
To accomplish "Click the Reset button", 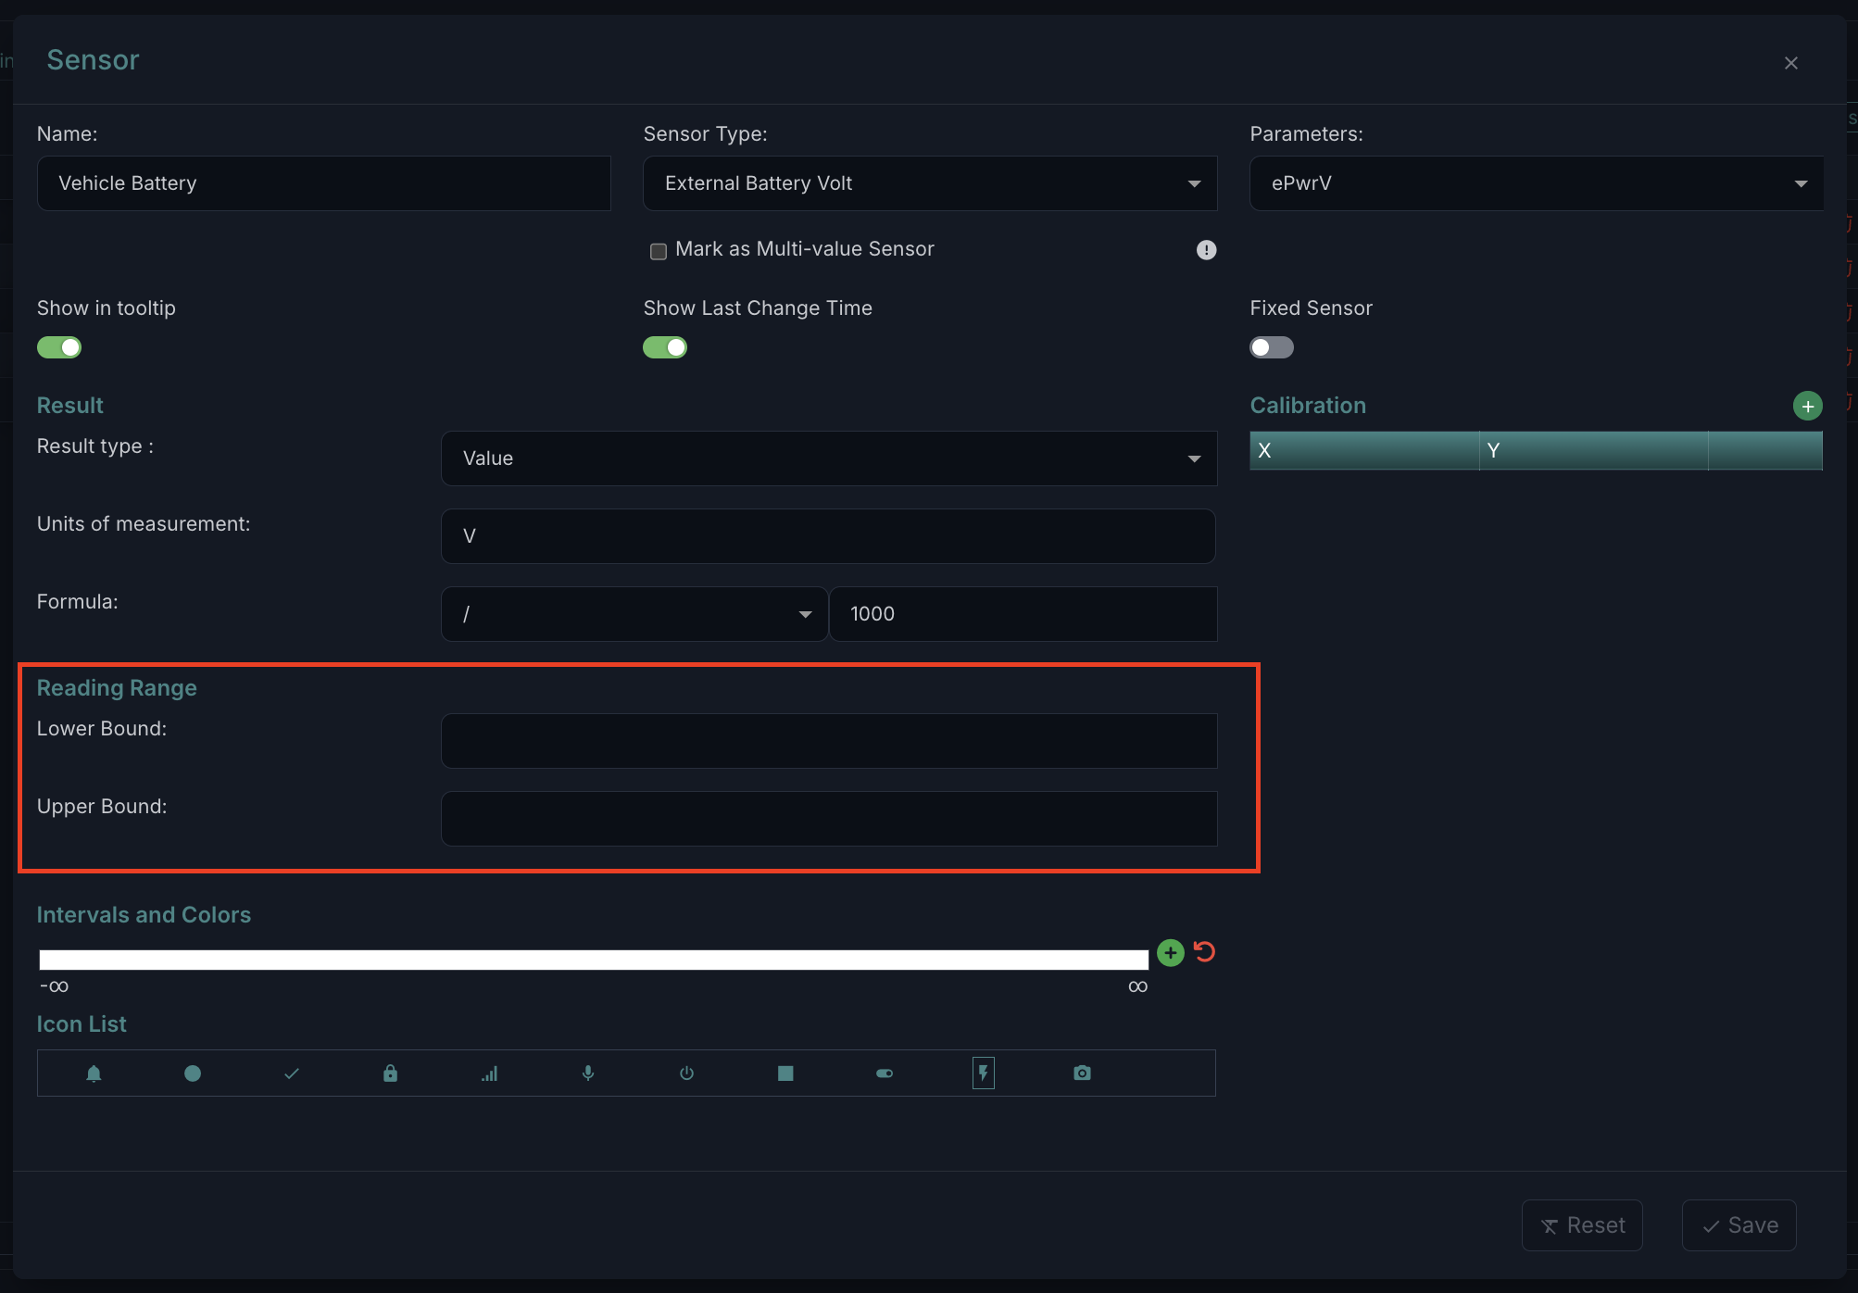I will (x=1582, y=1225).
